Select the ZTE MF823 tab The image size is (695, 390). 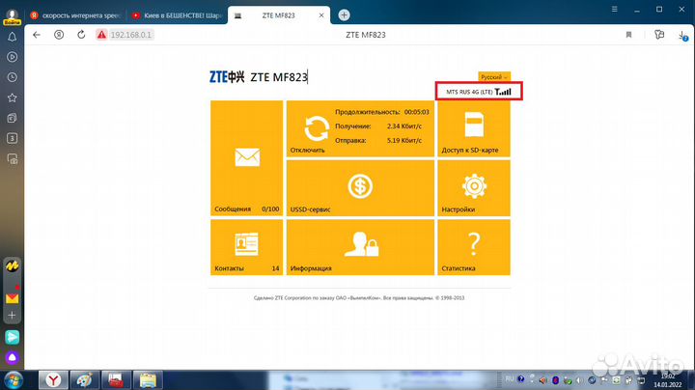pos(278,15)
